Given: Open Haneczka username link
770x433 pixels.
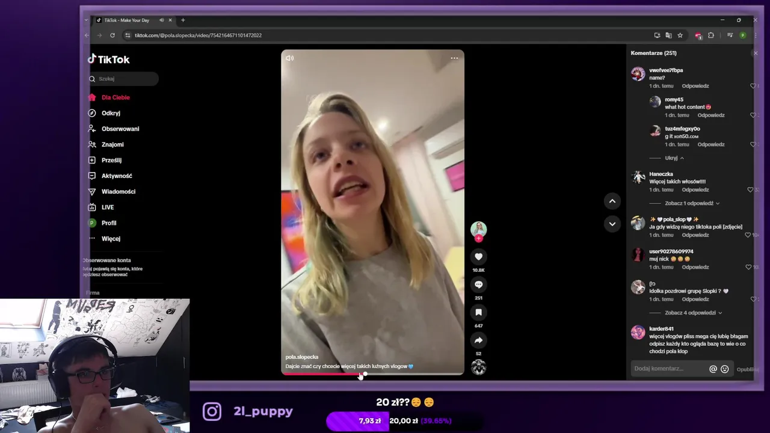Looking at the screenshot, I should 661,174.
